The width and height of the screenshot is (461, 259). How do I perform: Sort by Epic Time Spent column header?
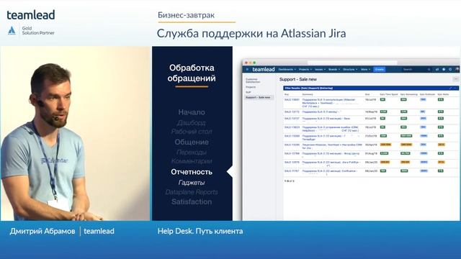pyautogui.click(x=389, y=94)
